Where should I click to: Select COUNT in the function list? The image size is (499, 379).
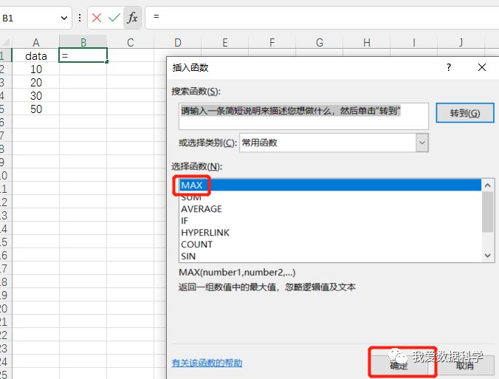tap(331, 245)
